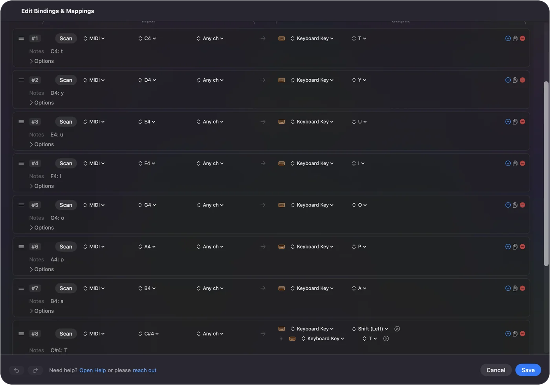Delete binding #8 with red minus
This screenshot has width=550, height=385.
[x=522, y=334]
